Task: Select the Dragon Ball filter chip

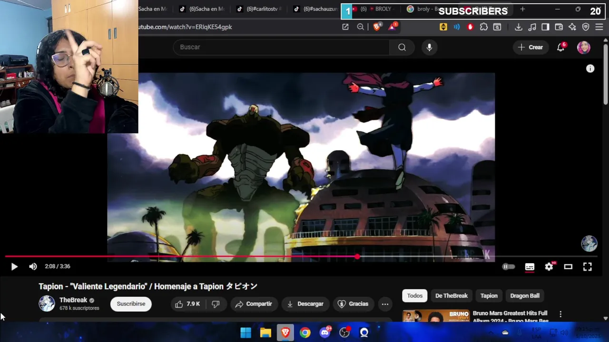Action: (x=525, y=295)
